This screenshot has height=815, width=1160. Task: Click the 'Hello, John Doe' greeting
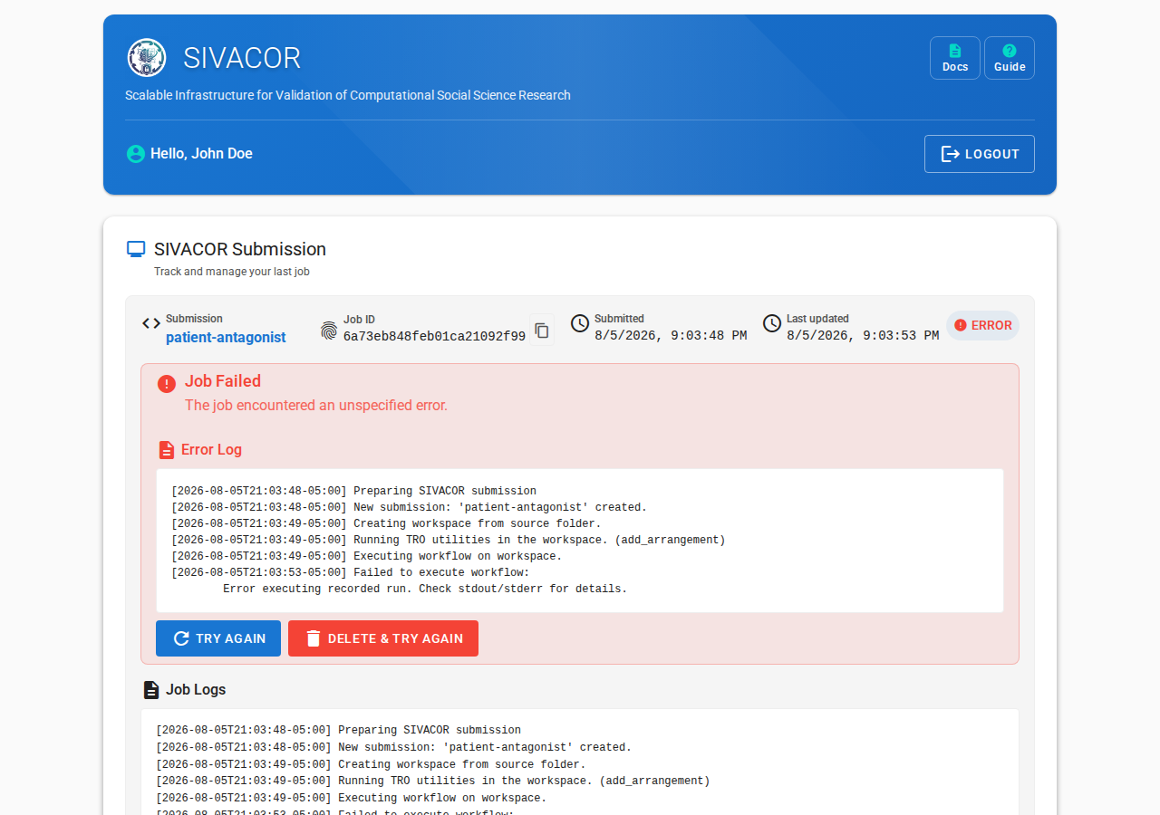tap(201, 154)
